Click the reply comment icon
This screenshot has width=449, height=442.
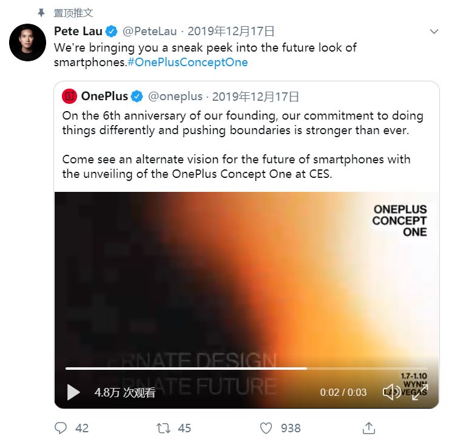(61, 428)
